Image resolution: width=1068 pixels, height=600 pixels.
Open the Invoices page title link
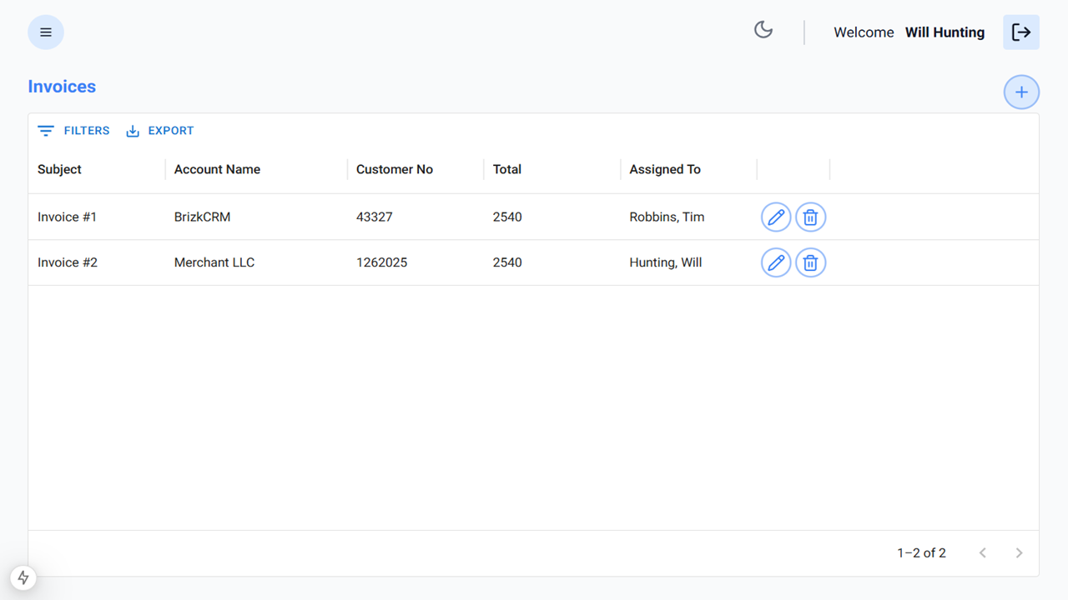[x=62, y=86]
